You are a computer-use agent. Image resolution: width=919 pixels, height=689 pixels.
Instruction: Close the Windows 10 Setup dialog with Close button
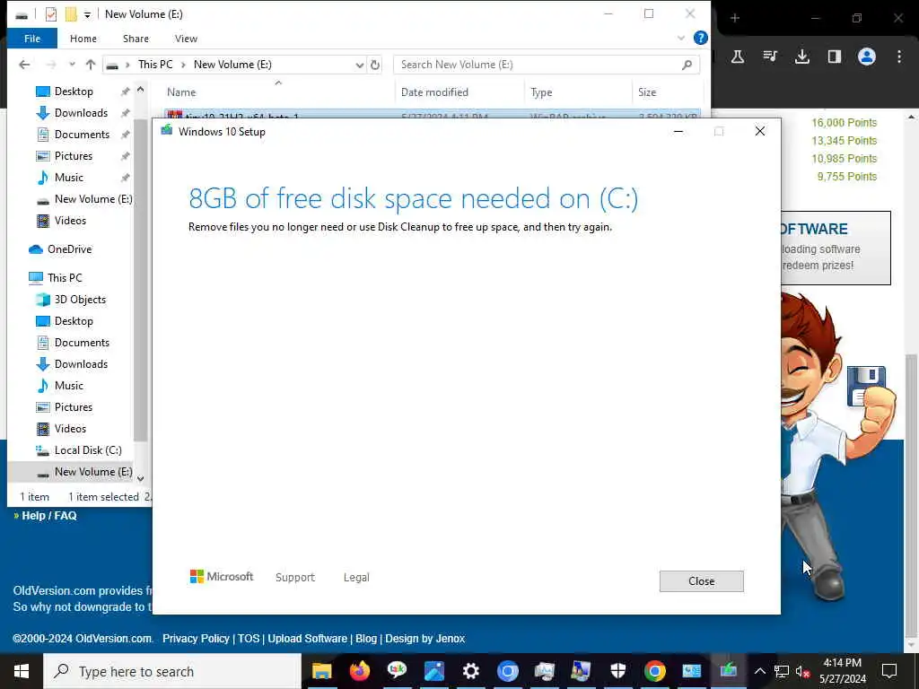(x=701, y=580)
